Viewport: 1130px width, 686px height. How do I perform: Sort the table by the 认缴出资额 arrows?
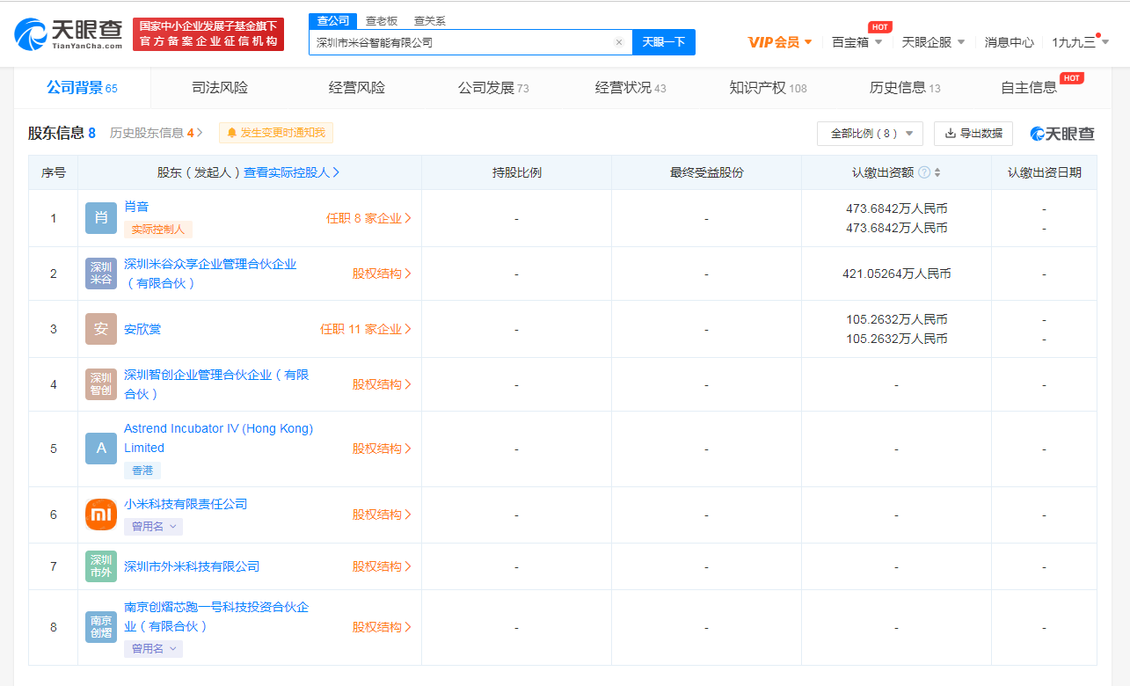937,172
